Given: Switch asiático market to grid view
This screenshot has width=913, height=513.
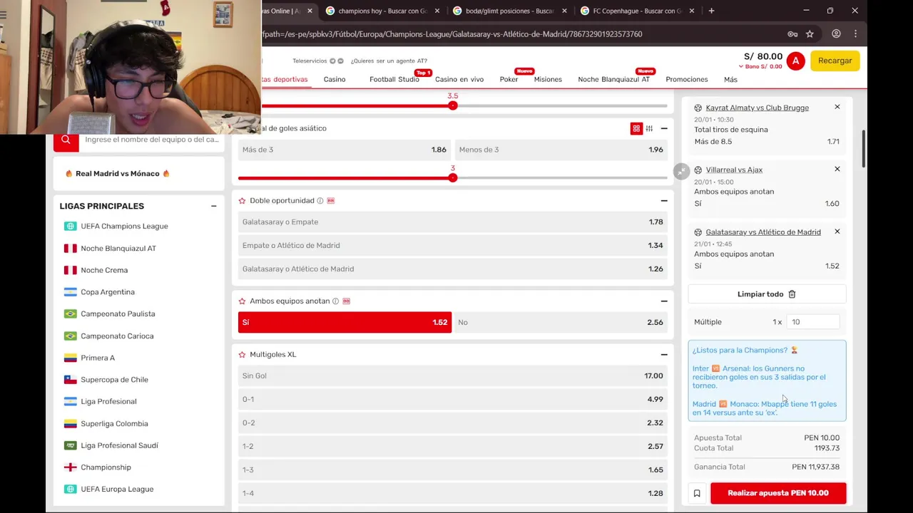Looking at the screenshot, I should coord(636,128).
